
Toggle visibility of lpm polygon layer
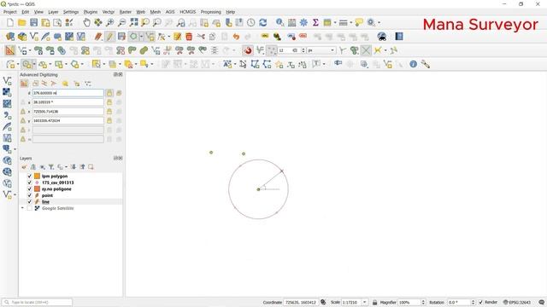[x=30, y=177]
